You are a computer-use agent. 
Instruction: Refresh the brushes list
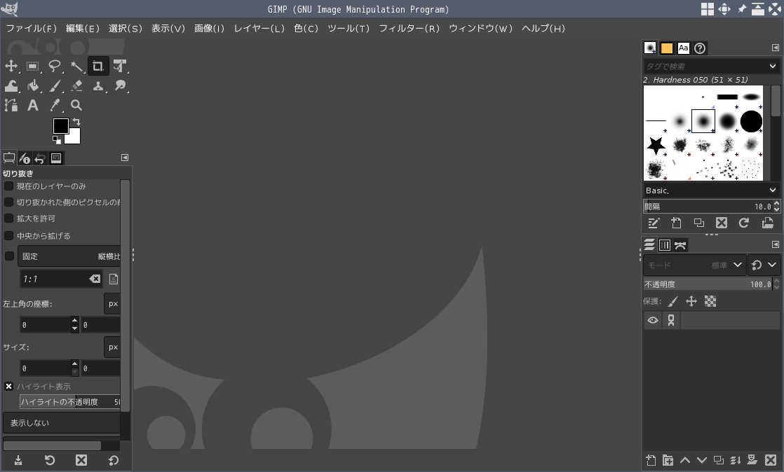744,223
